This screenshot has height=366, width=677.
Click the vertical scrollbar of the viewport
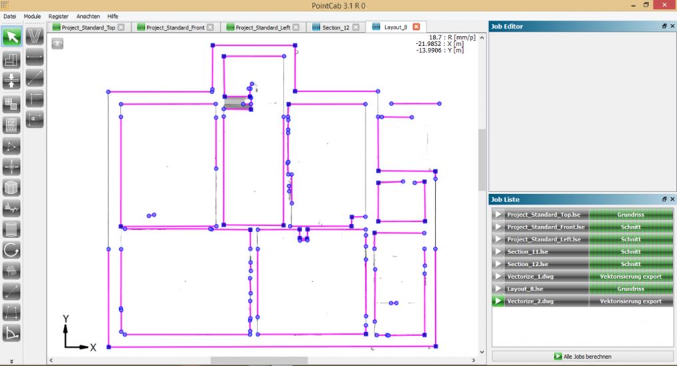click(x=482, y=160)
